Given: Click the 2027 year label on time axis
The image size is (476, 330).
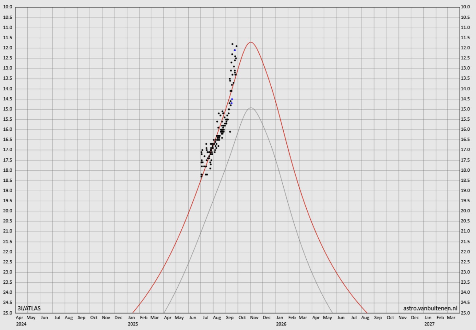Looking at the screenshot, I should [429, 324].
